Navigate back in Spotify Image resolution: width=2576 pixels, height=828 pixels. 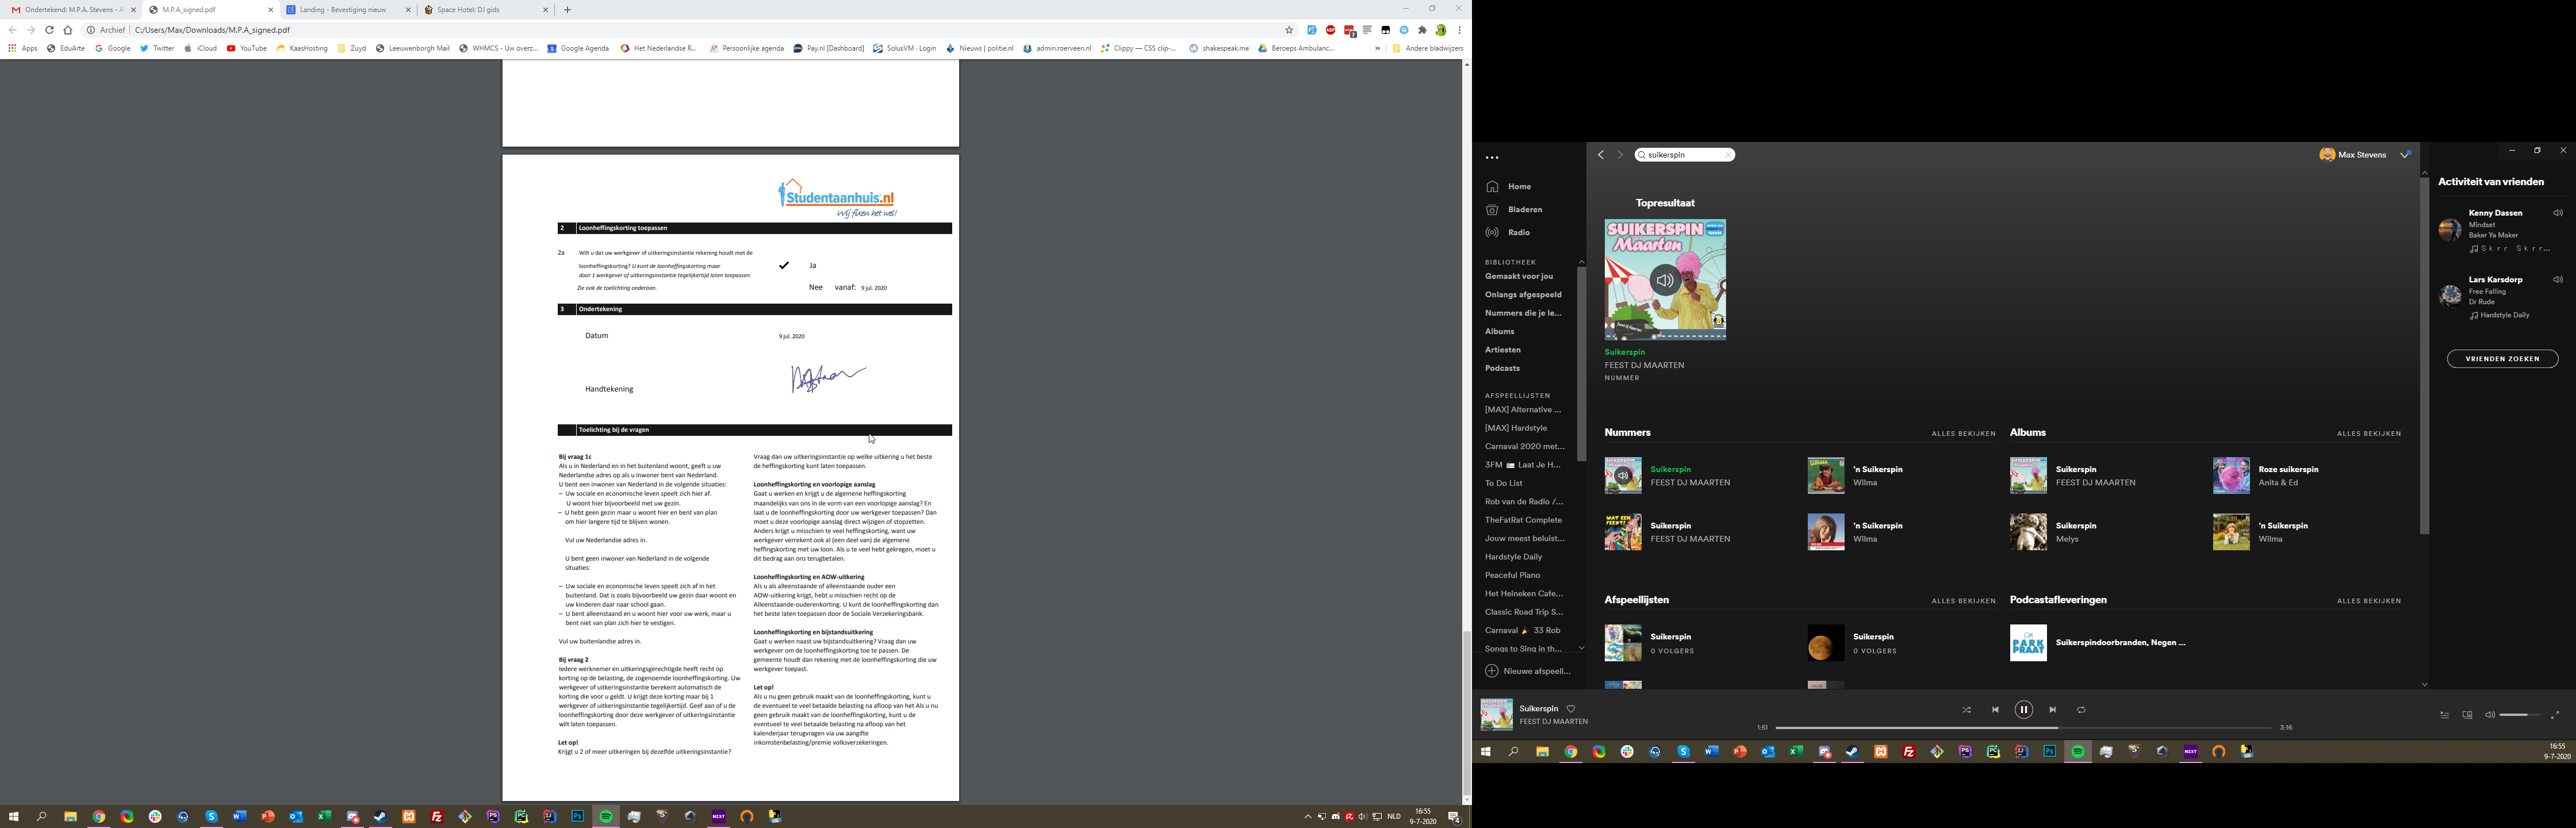click(x=1601, y=155)
